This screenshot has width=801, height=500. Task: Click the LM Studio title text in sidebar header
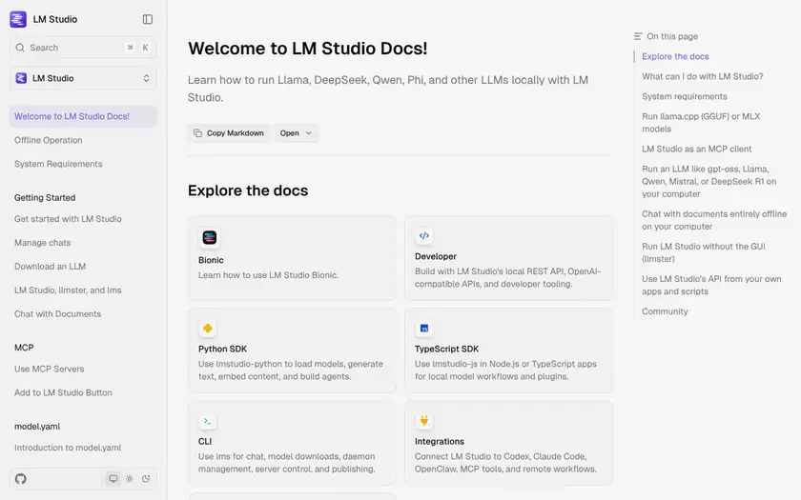(x=55, y=19)
